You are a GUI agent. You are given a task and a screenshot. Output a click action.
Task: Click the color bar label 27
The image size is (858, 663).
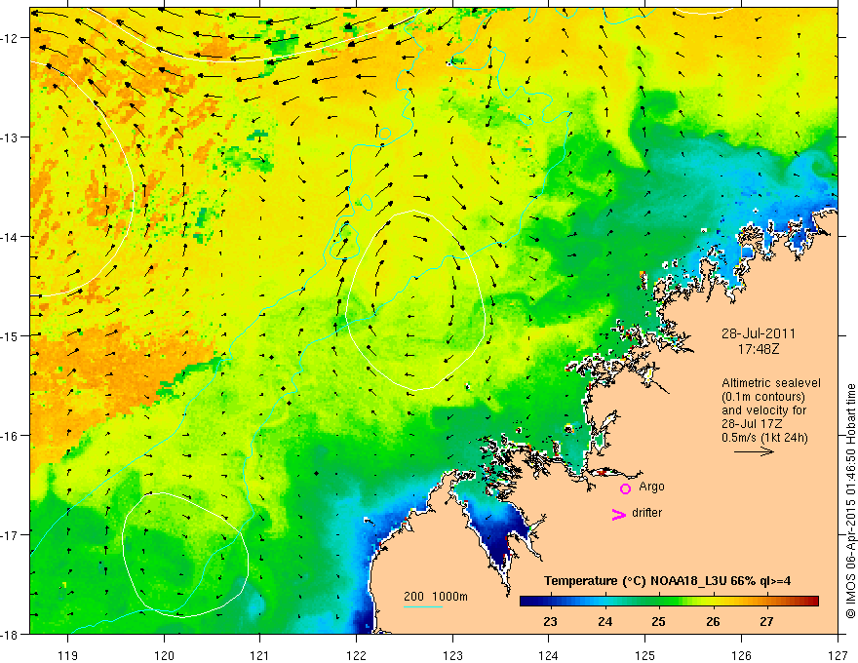766,621
